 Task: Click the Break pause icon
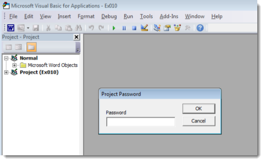pyautogui.click(x=124, y=28)
